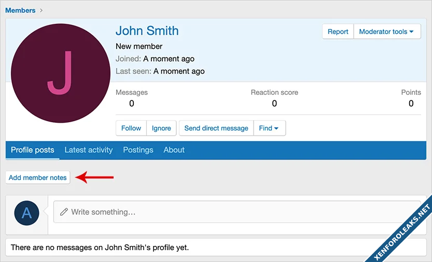Ignore this member
Image resolution: width=432 pixels, height=262 pixels.
pyautogui.click(x=161, y=128)
